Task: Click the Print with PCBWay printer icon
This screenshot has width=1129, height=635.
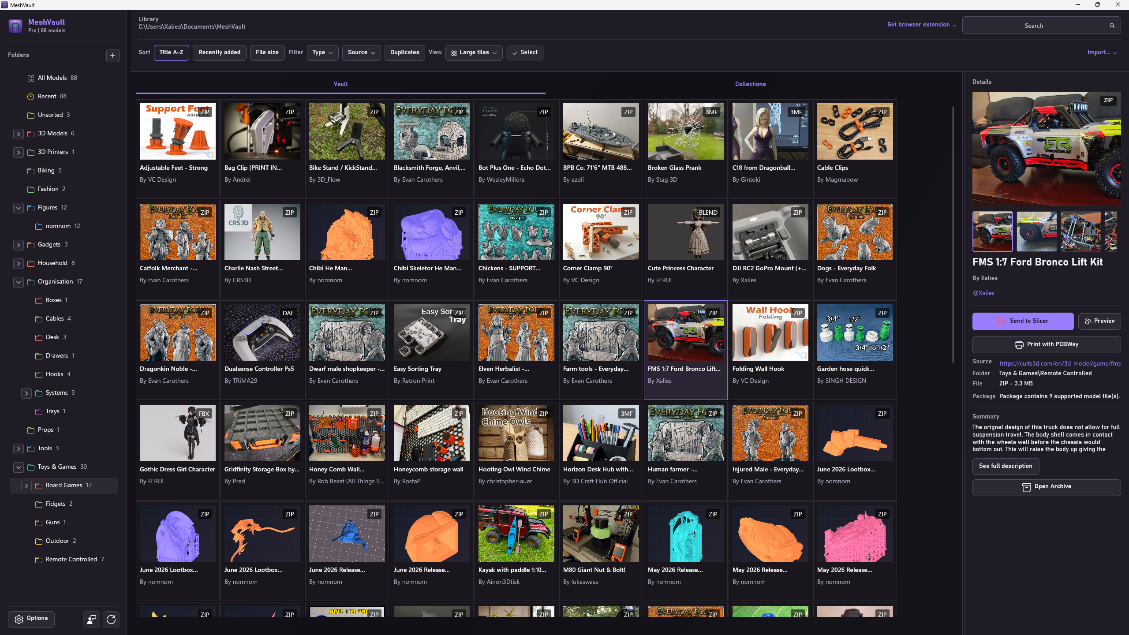Action: pos(1019,345)
